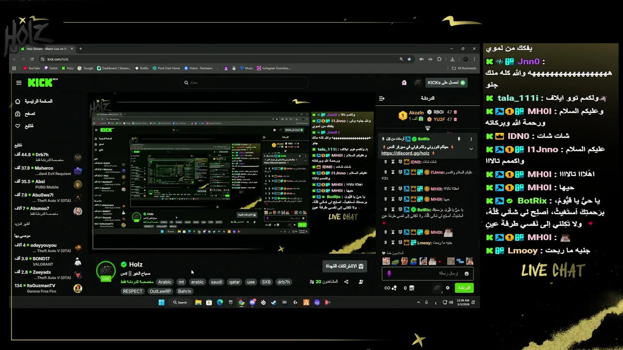
Task: Select followed channel Maherco in sidebar
Action: [49, 171]
